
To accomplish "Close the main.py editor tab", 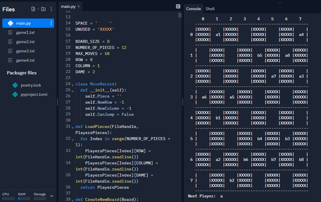I will point(79,6).
